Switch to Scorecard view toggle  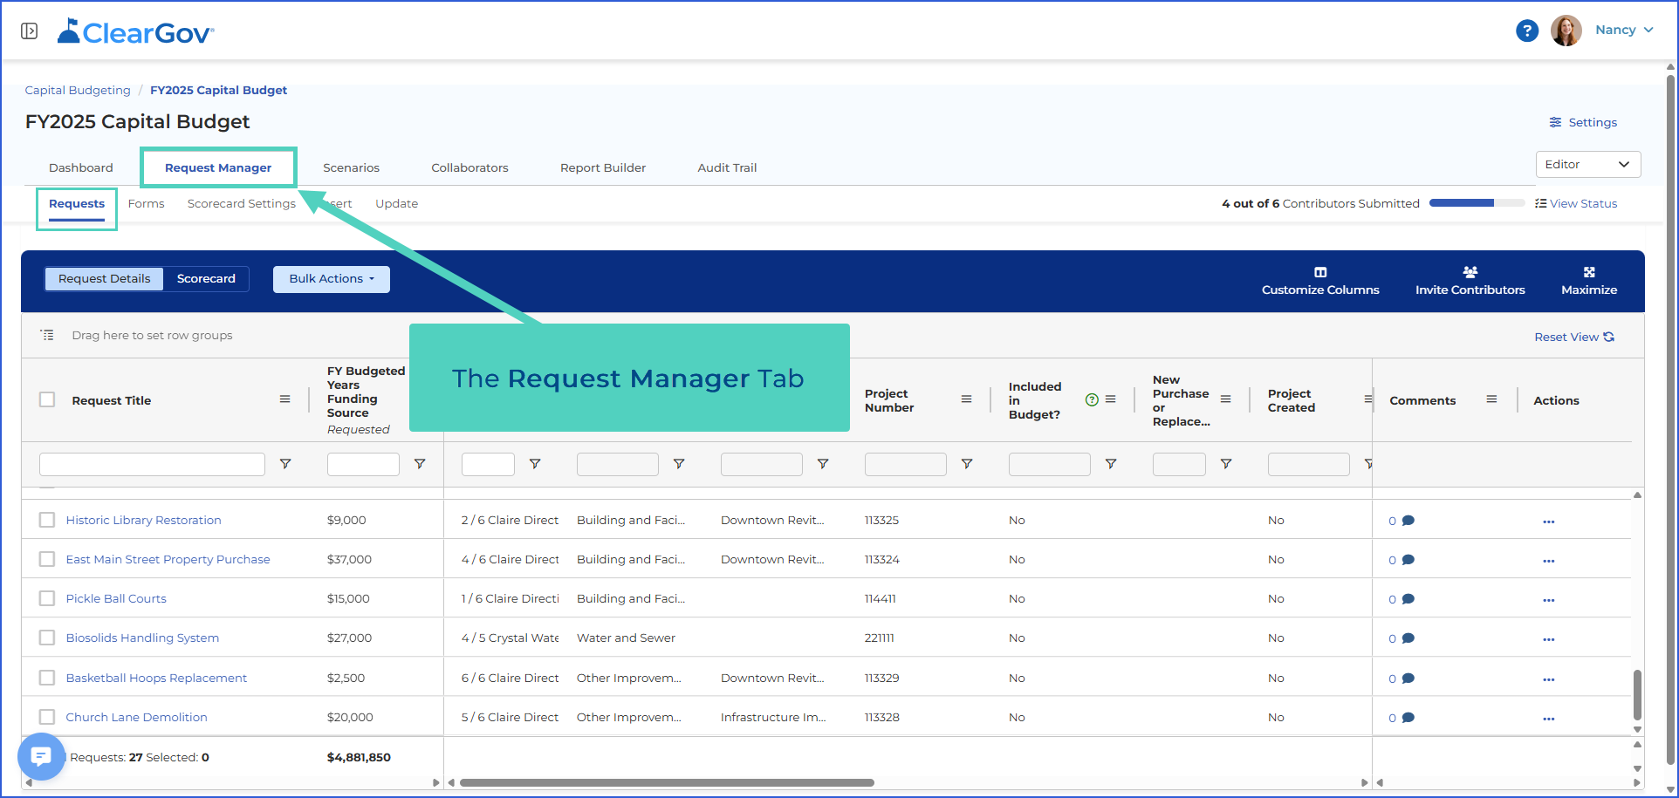206,279
